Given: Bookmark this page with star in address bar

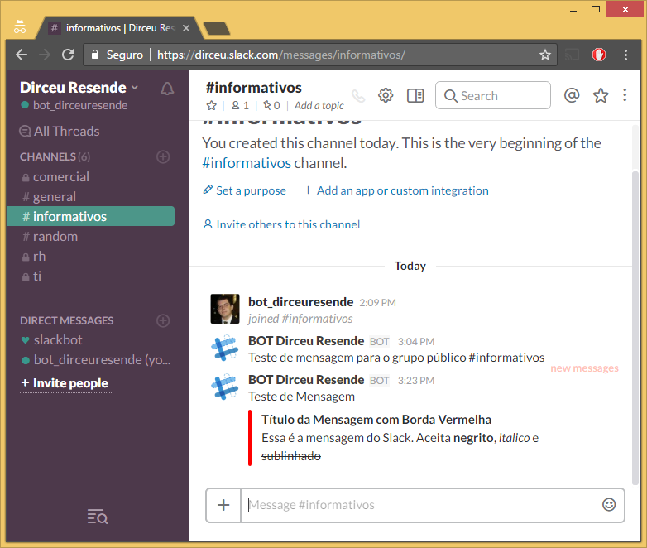Looking at the screenshot, I should [x=545, y=55].
